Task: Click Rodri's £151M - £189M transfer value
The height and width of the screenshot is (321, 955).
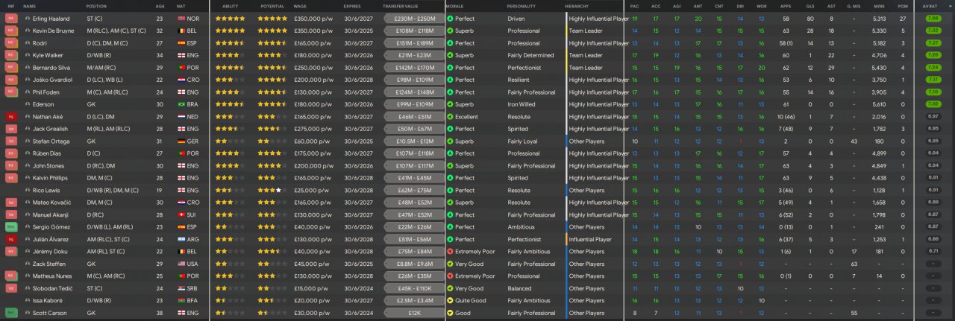Action: [x=413, y=43]
